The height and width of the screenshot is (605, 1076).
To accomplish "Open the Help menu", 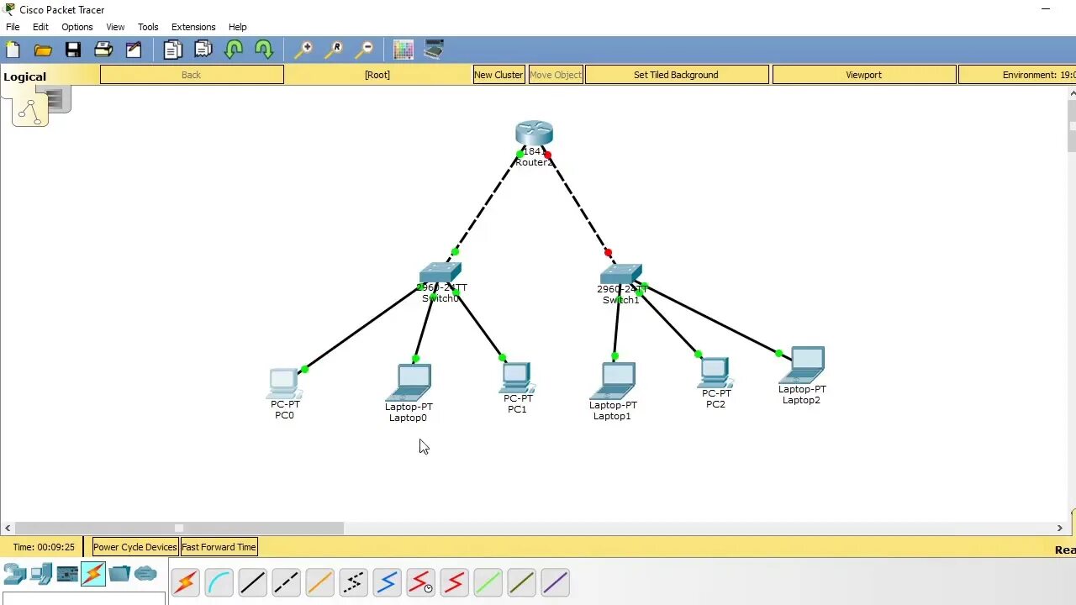I will tap(238, 27).
